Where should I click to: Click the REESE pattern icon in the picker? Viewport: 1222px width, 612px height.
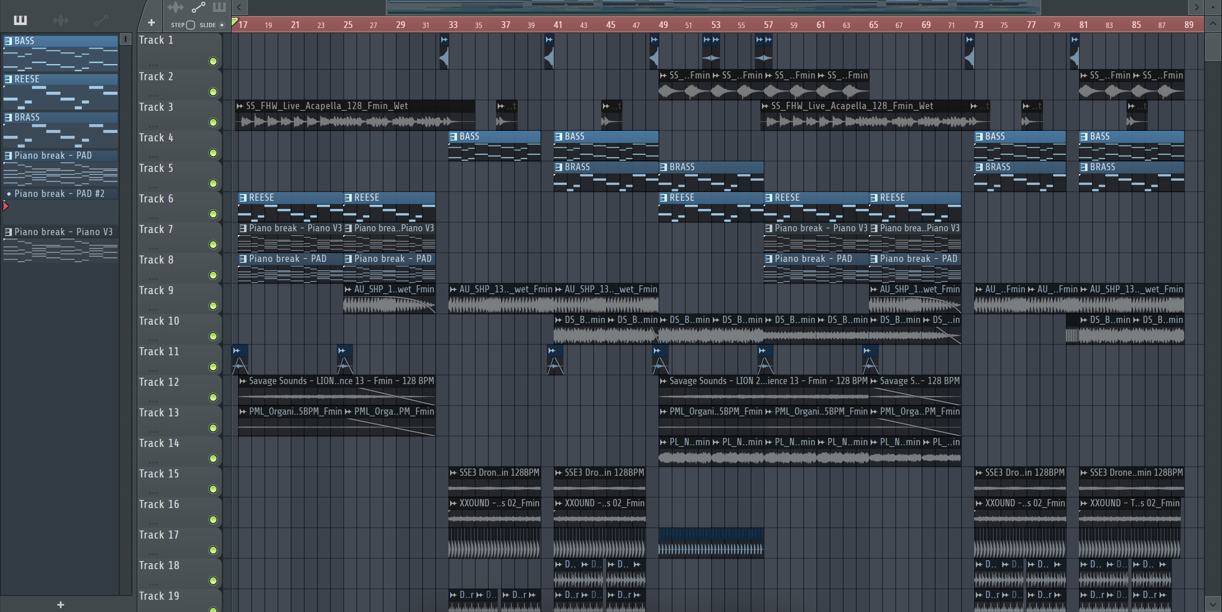pyautogui.click(x=8, y=79)
